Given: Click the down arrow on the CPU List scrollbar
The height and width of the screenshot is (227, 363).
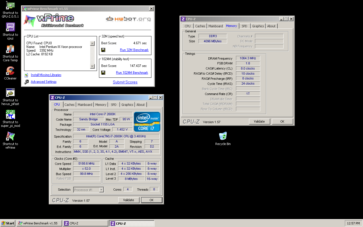Looking at the screenshot, I should (x=92, y=66).
